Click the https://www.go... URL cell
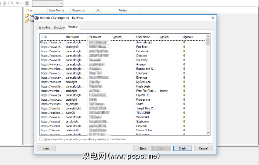This screenshot has height=165, width=259. click(52, 42)
